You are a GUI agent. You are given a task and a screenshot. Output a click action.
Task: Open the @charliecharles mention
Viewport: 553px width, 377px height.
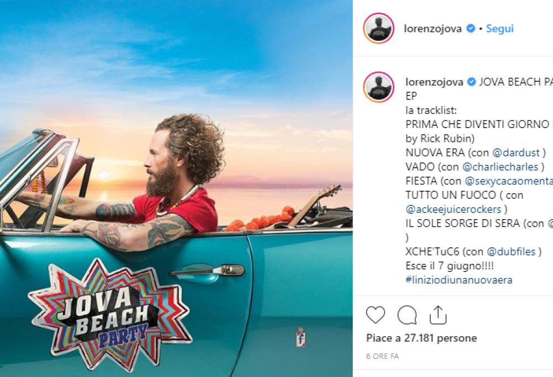(500, 167)
